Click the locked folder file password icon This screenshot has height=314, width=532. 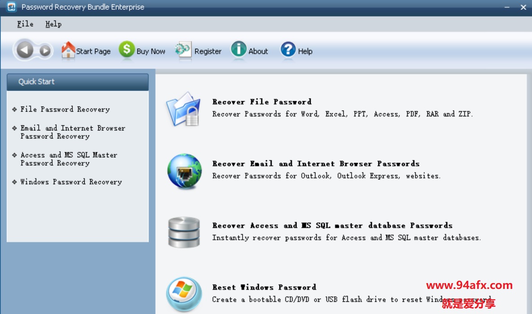point(183,109)
